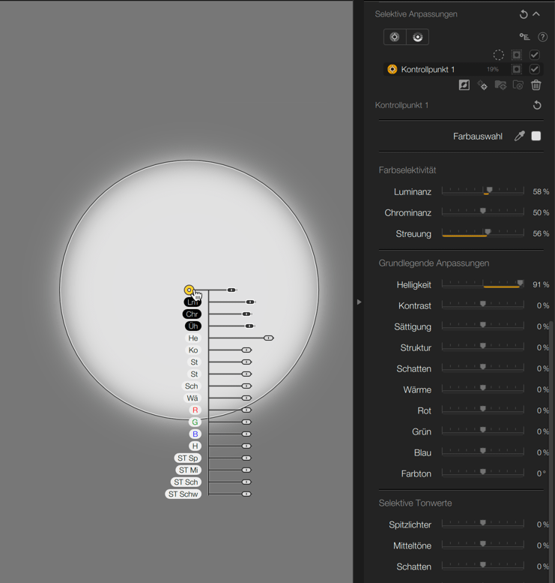
Task: Collapse the right panel with the arrow
Action: pos(359,302)
